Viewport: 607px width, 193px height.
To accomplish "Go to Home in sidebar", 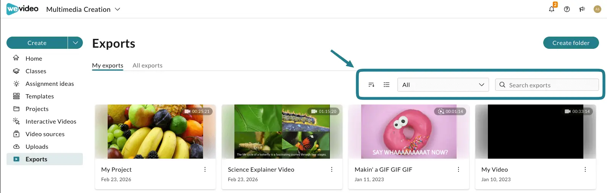I will 45,58.
